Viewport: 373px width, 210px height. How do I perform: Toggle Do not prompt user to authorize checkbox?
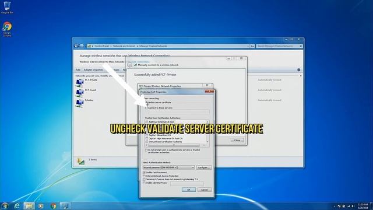tap(146, 150)
